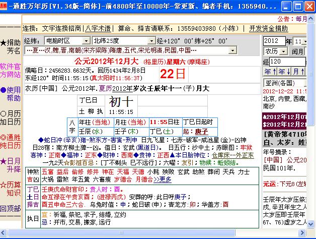Open the dynasty list dropdown arrow
Screen dimensions: 316x239
point(232,50)
